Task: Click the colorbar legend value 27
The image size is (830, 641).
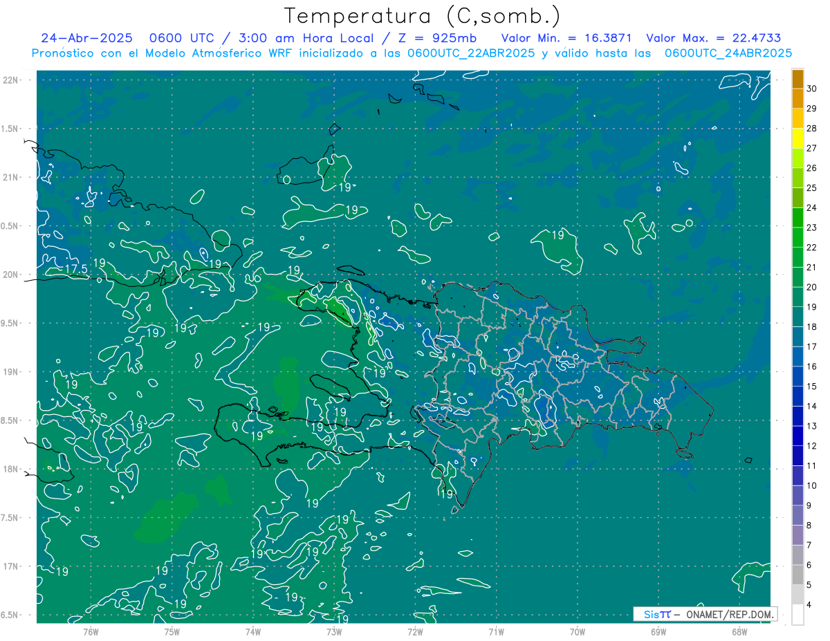Action: [812, 148]
